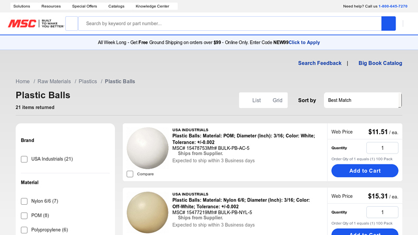Edit quantity for the $15.31 item
The height and width of the screenshot is (235, 418).
[382, 213]
